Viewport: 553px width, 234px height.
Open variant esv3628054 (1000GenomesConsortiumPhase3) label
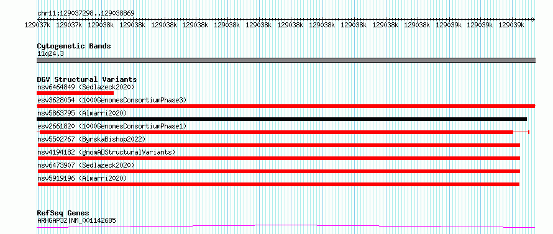(112, 100)
